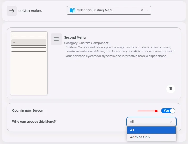Click the empty outlined box in the preview
The height and width of the screenshot is (144, 188).
[29, 50]
